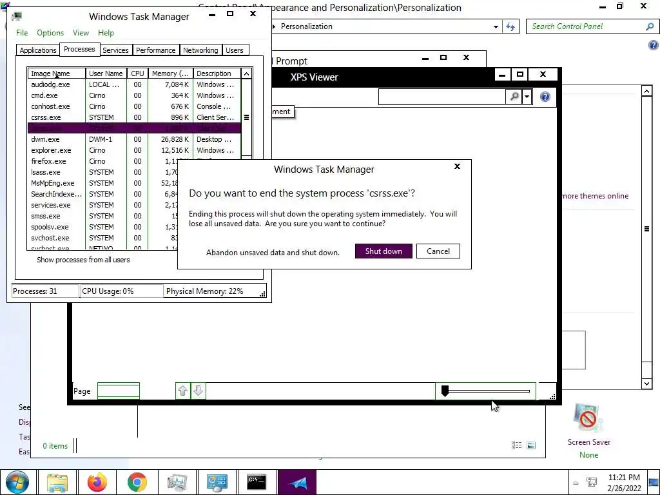Viewport: 660px width, 495px height.
Task: Switch to the Users tab
Action: pyautogui.click(x=235, y=50)
